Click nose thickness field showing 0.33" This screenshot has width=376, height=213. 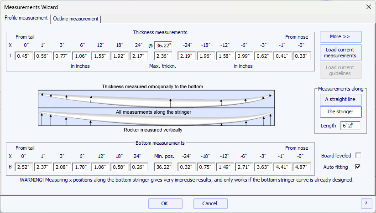(302, 56)
